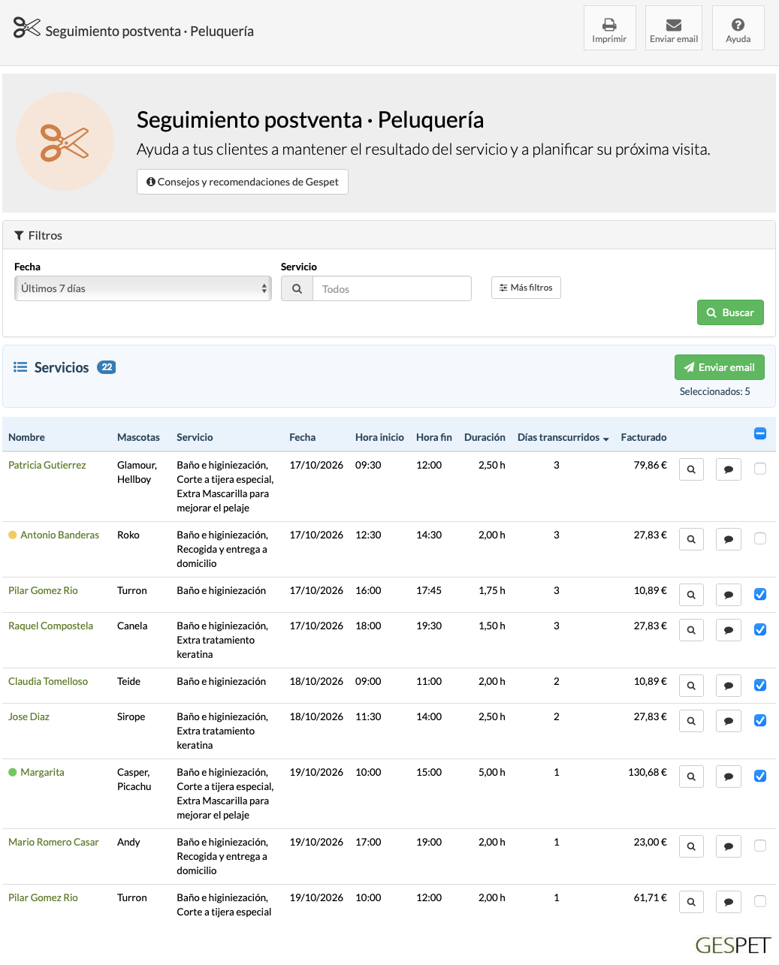Open comment for Pilar Gomez Rio 17/10/2026
The height and width of the screenshot is (965, 779).
tap(729, 595)
